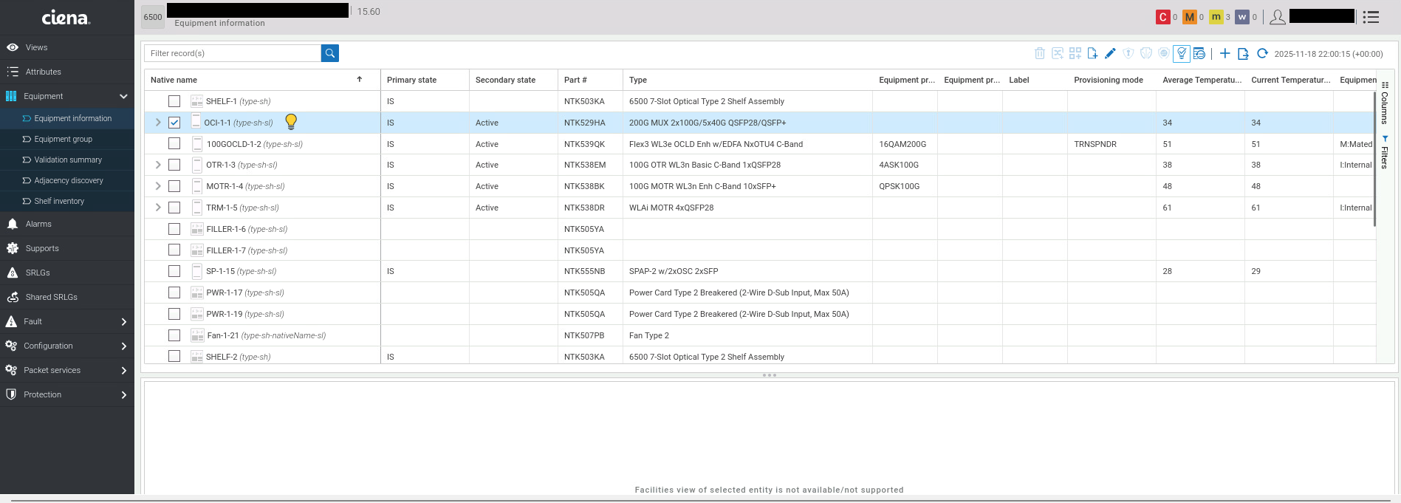The image size is (1401, 503).
Task: Check the PWR-1-17 row checkbox
Action: point(174,292)
